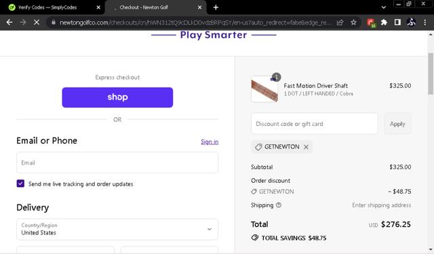
Task: Click the Apply discount button
Action: (397, 124)
